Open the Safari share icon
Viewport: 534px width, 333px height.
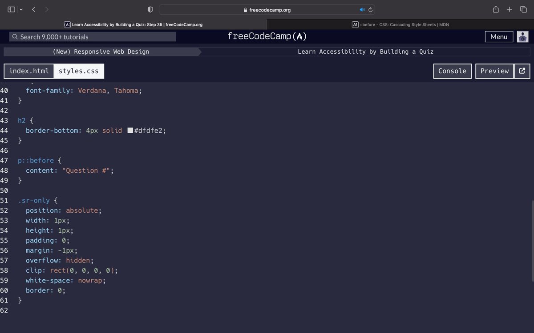click(x=496, y=9)
